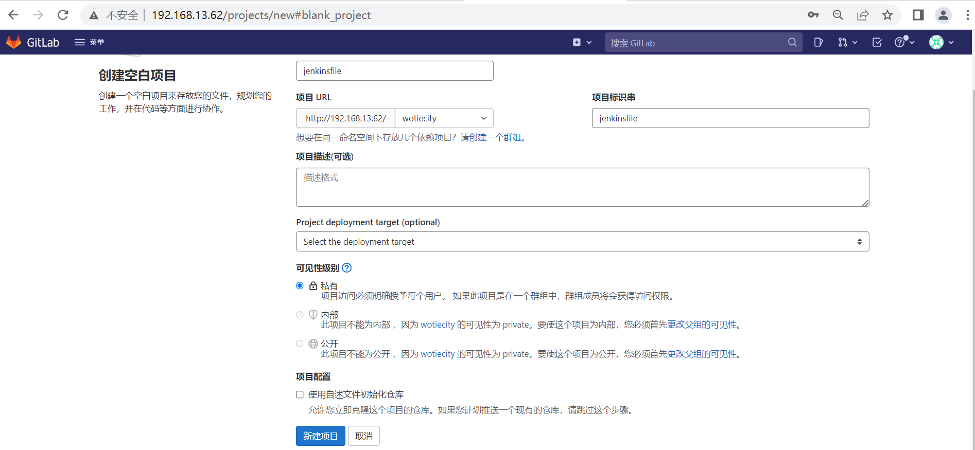This screenshot has height=450, width=975.
Task: Open the issues icon in the navbar
Action: pos(819,42)
